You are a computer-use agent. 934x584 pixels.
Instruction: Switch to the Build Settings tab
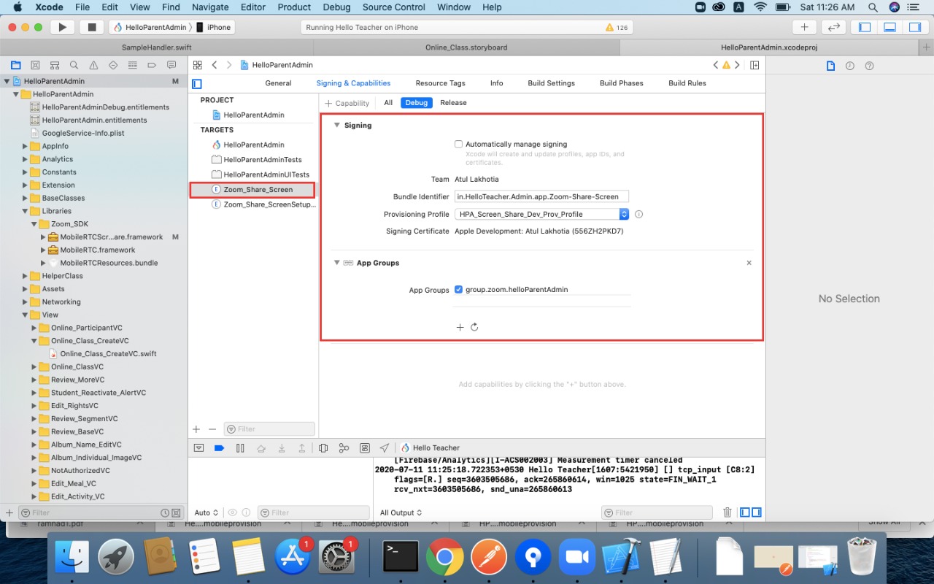point(551,83)
